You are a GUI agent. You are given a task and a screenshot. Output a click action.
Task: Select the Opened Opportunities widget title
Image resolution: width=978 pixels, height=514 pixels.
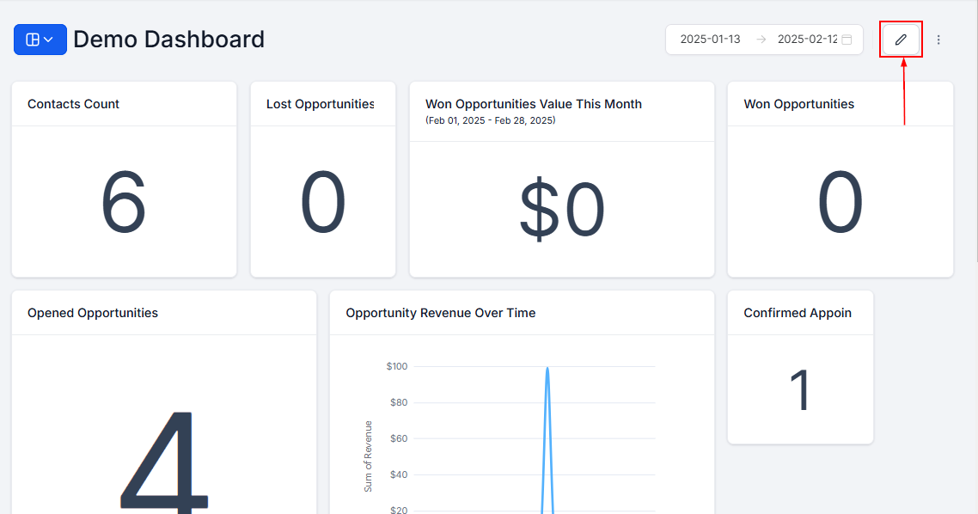pyautogui.click(x=92, y=313)
